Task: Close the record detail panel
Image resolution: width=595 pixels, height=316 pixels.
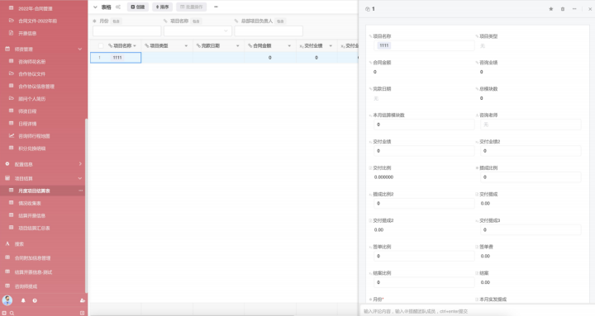Action: coord(590,9)
